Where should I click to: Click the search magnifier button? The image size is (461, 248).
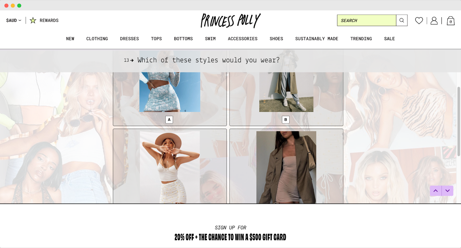point(402,20)
